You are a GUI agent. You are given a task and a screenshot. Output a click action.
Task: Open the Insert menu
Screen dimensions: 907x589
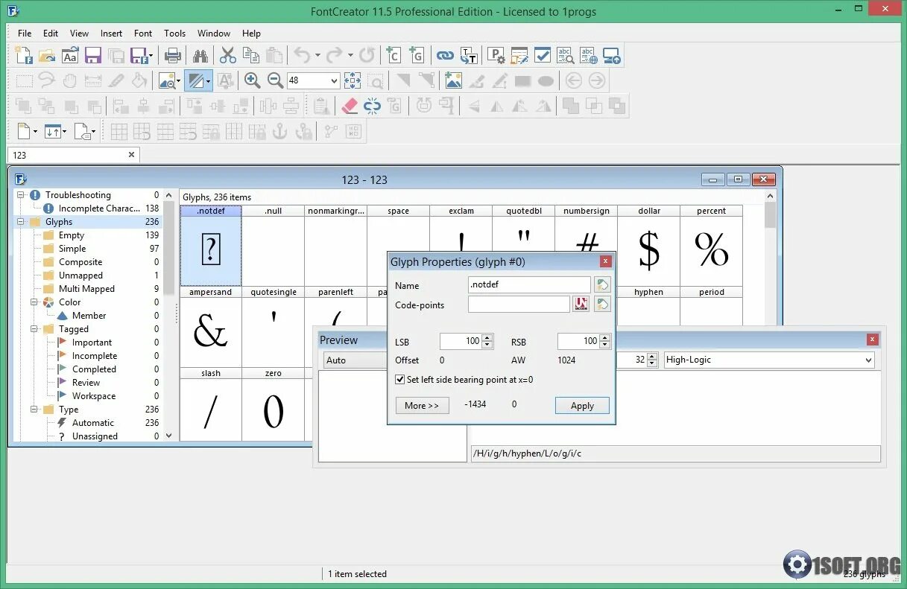(x=111, y=33)
